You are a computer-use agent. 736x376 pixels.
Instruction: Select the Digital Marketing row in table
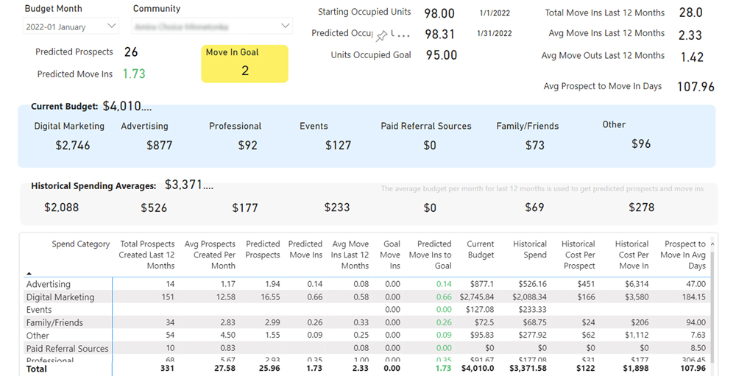click(367, 297)
